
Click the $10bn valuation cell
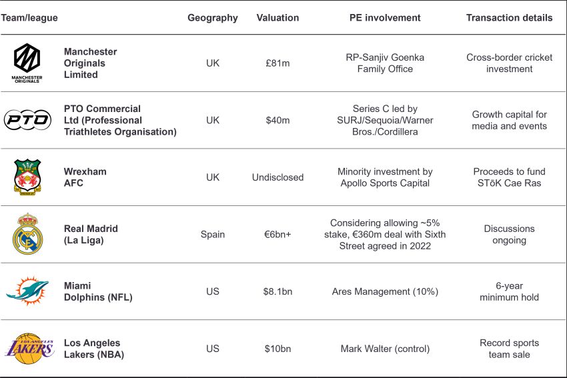click(x=277, y=349)
